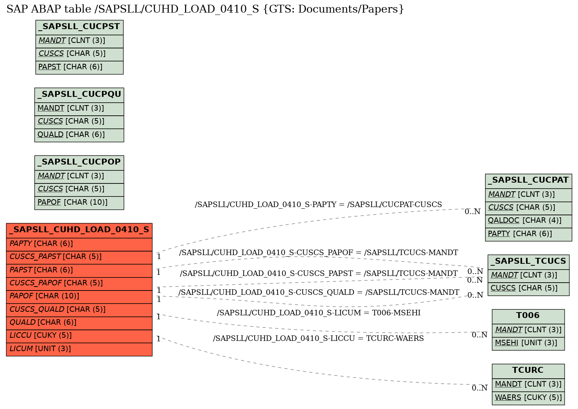Click the _SAPSLL_CUHD_LOAD_0410_S table header
This screenshot has width=578, height=409.
[x=79, y=230]
